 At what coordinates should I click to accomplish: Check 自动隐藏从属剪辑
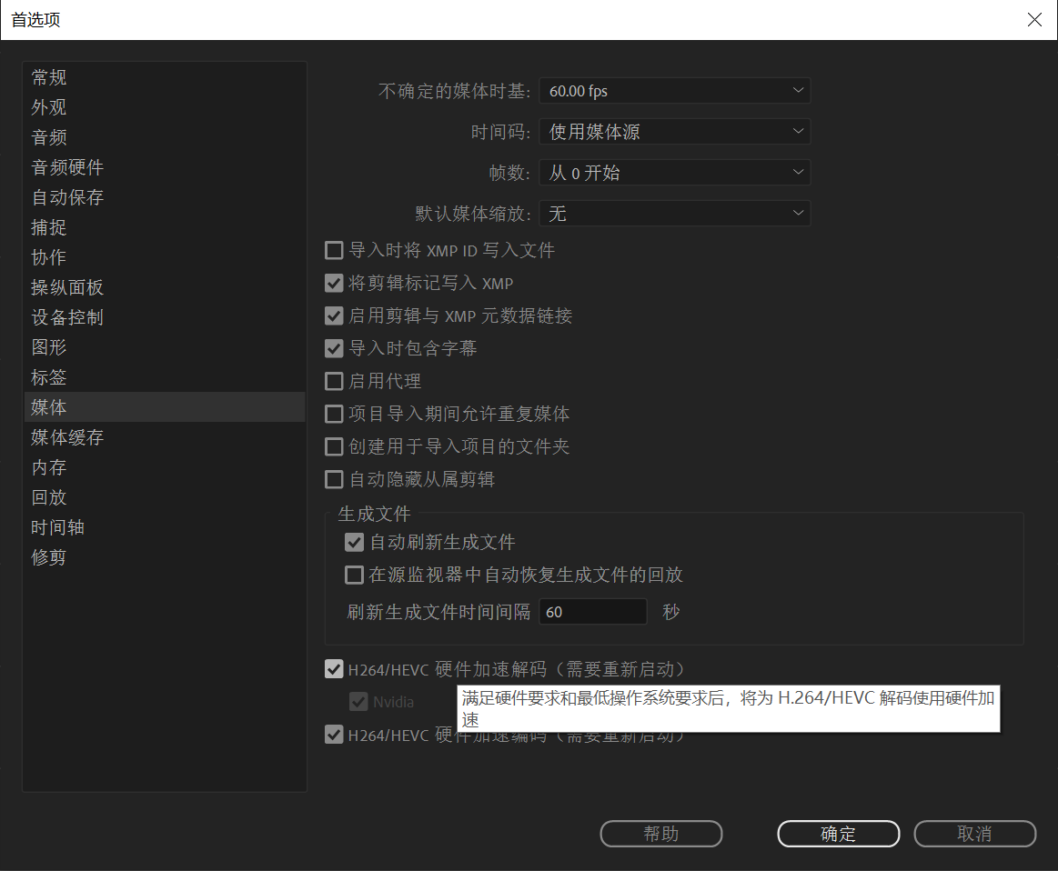click(334, 479)
